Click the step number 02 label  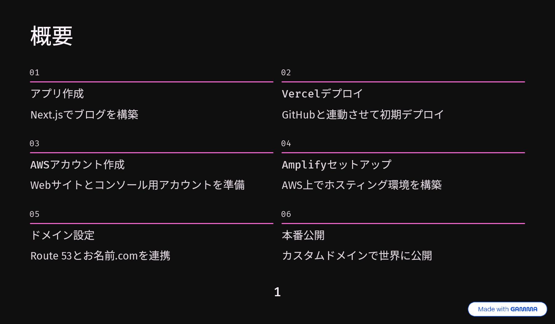click(286, 73)
